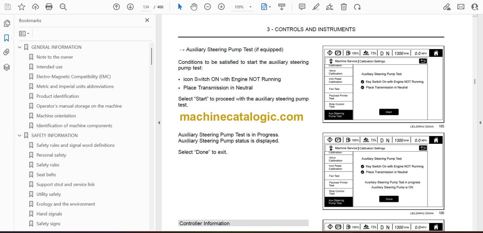Expand the right tools pane arrow
483x233 pixels.
(480, 123)
